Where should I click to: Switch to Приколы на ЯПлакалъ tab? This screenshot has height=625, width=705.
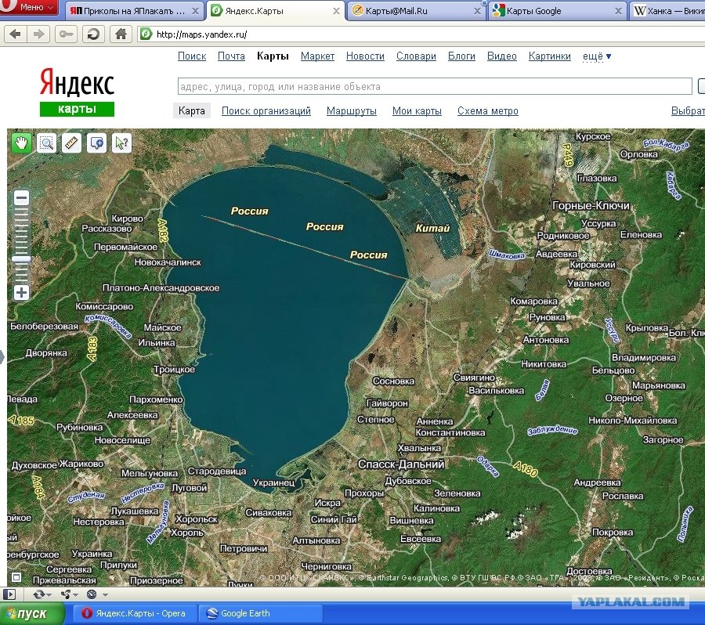tap(135, 11)
